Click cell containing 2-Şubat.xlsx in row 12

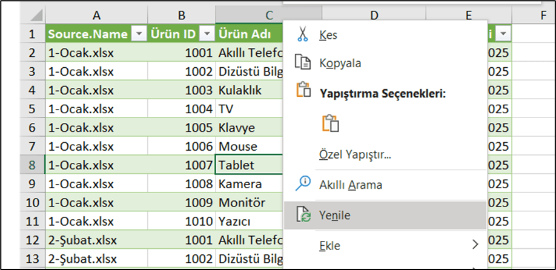pos(96,240)
